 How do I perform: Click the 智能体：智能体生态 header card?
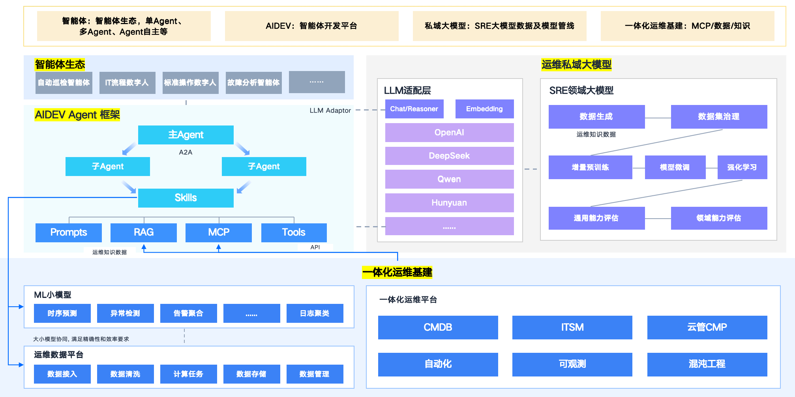pyautogui.click(x=124, y=26)
